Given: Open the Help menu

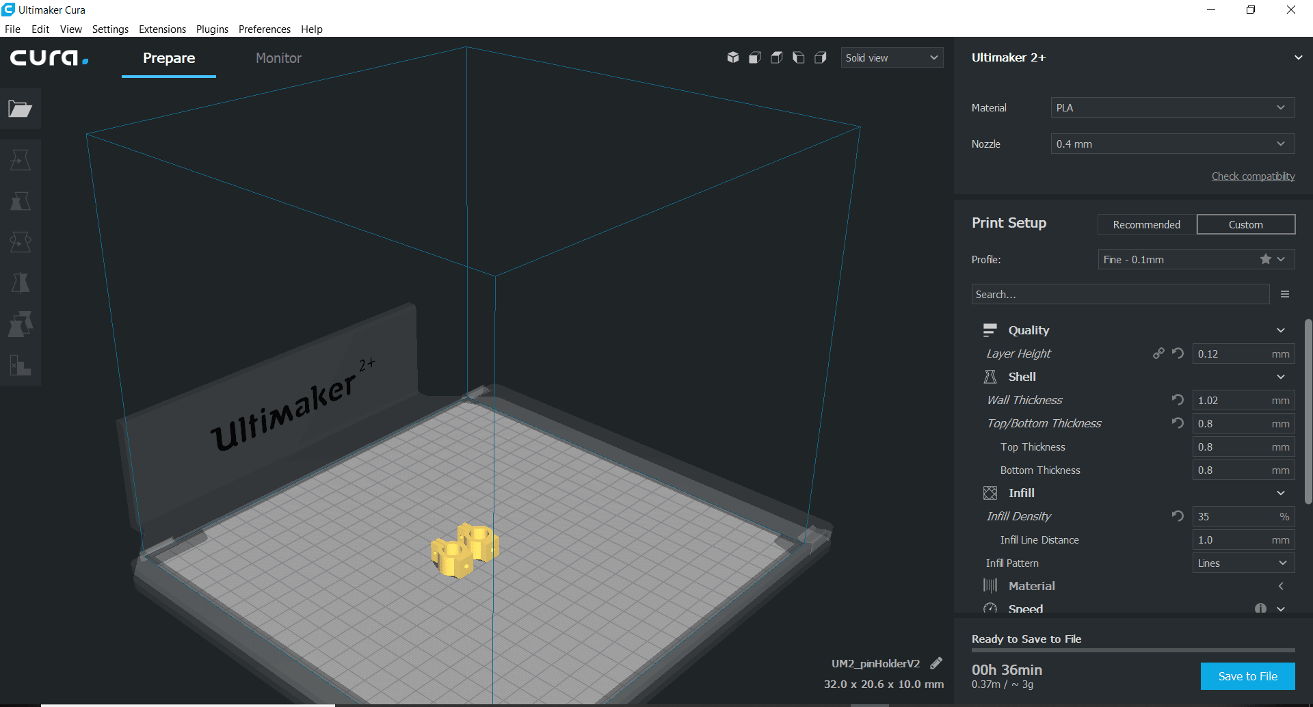Looking at the screenshot, I should 312,29.
